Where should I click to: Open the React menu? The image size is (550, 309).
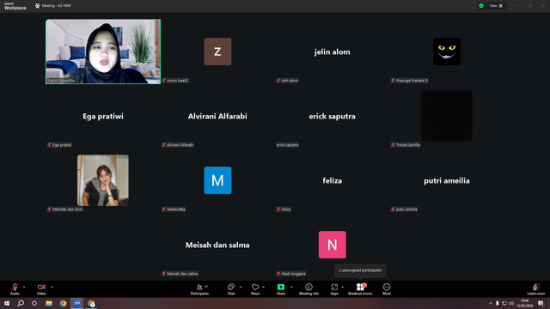point(255,289)
